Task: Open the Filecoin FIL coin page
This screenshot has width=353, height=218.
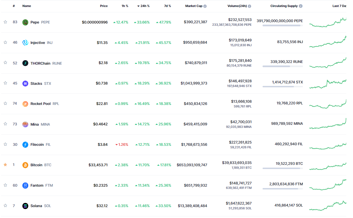Action: coord(41,144)
